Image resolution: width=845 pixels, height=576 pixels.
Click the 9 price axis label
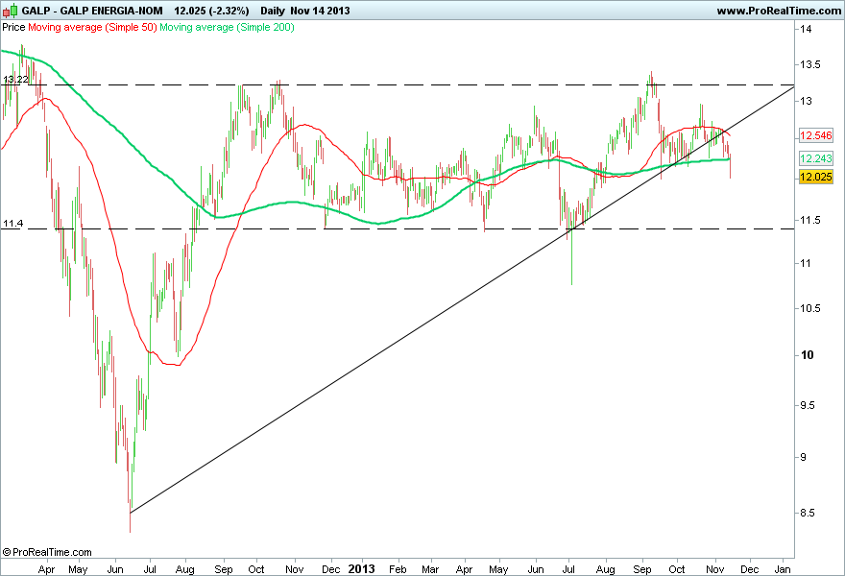click(x=804, y=457)
